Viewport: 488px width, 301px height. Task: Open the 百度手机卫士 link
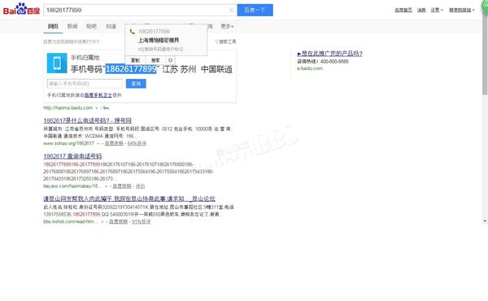(98, 95)
